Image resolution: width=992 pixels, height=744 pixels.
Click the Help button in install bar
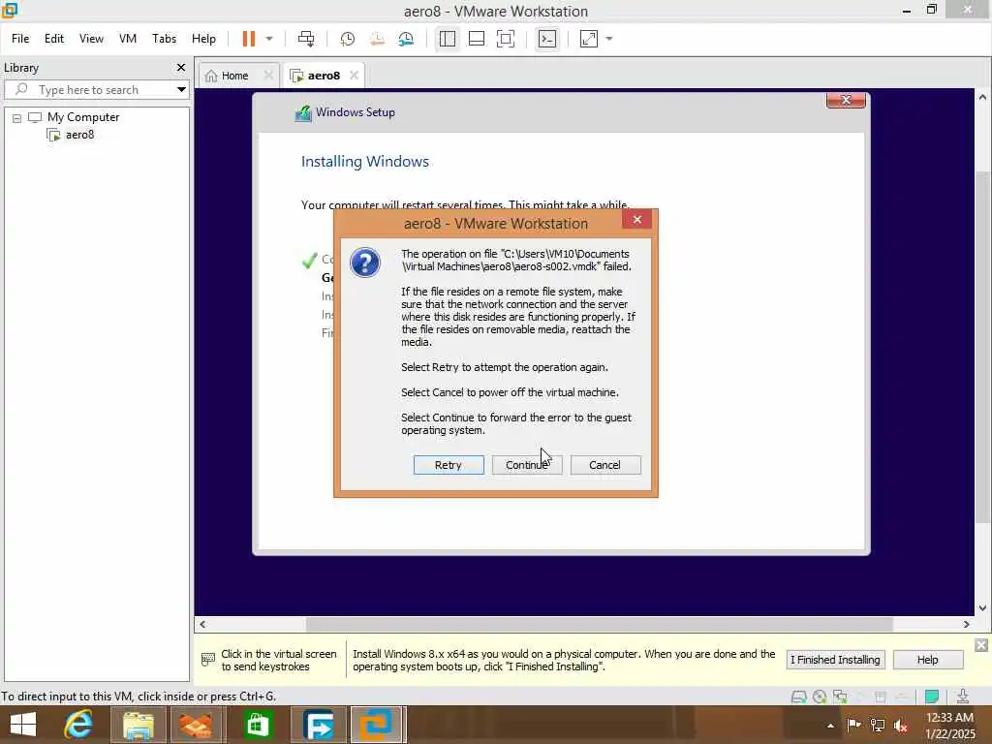(x=928, y=660)
